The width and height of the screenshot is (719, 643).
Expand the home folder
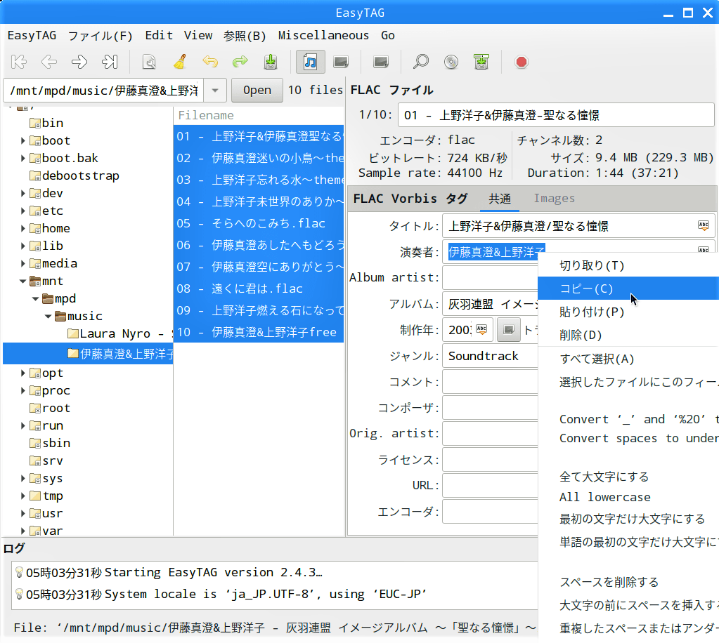[22, 228]
